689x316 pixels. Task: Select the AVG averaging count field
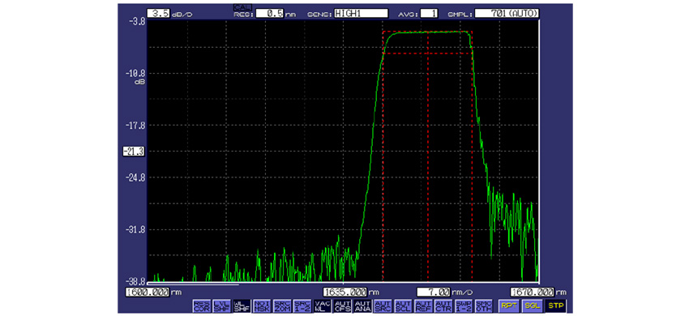click(429, 14)
